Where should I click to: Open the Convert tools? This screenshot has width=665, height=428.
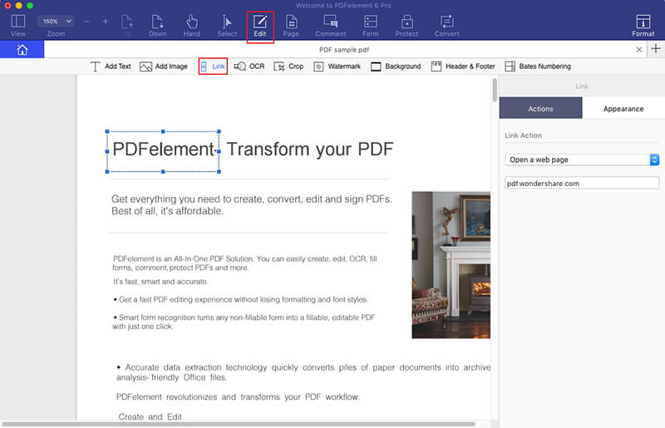click(x=446, y=26)
